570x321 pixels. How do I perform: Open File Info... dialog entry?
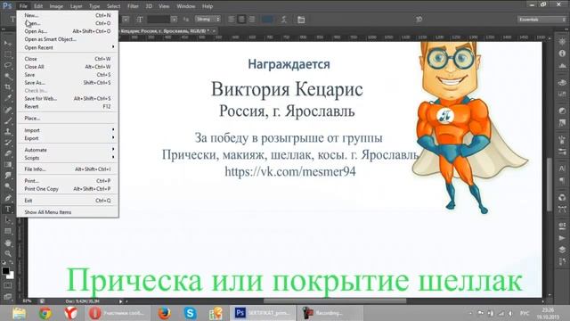(x=68, y=169)
